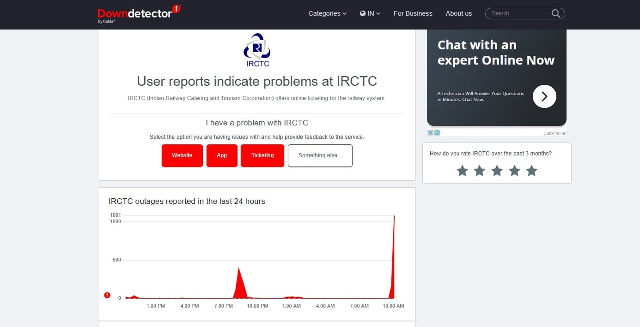Click the 500 axis value
The height and width of the screenshot is (327, 640).
coord(116,260)
